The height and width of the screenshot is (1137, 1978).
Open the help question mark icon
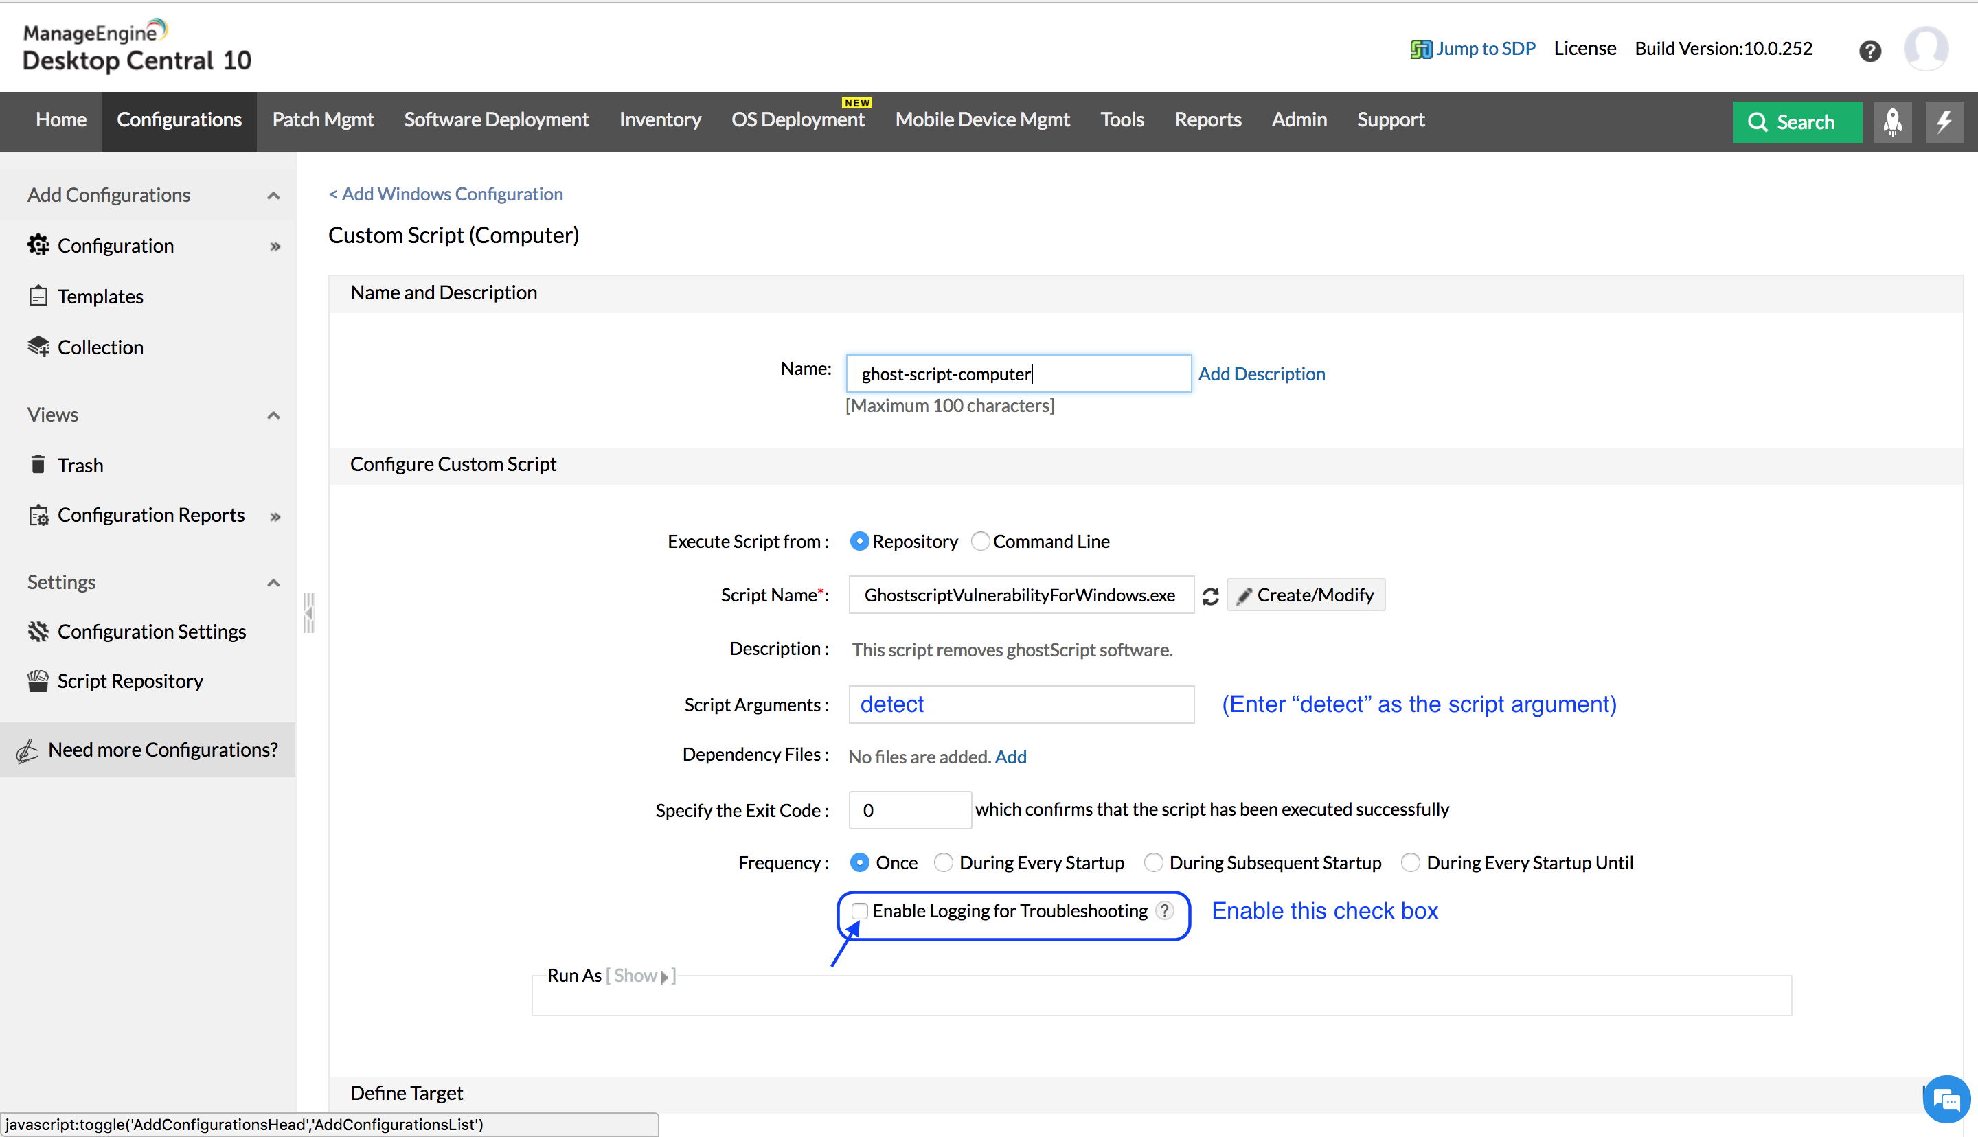(x=1869, y=51)
